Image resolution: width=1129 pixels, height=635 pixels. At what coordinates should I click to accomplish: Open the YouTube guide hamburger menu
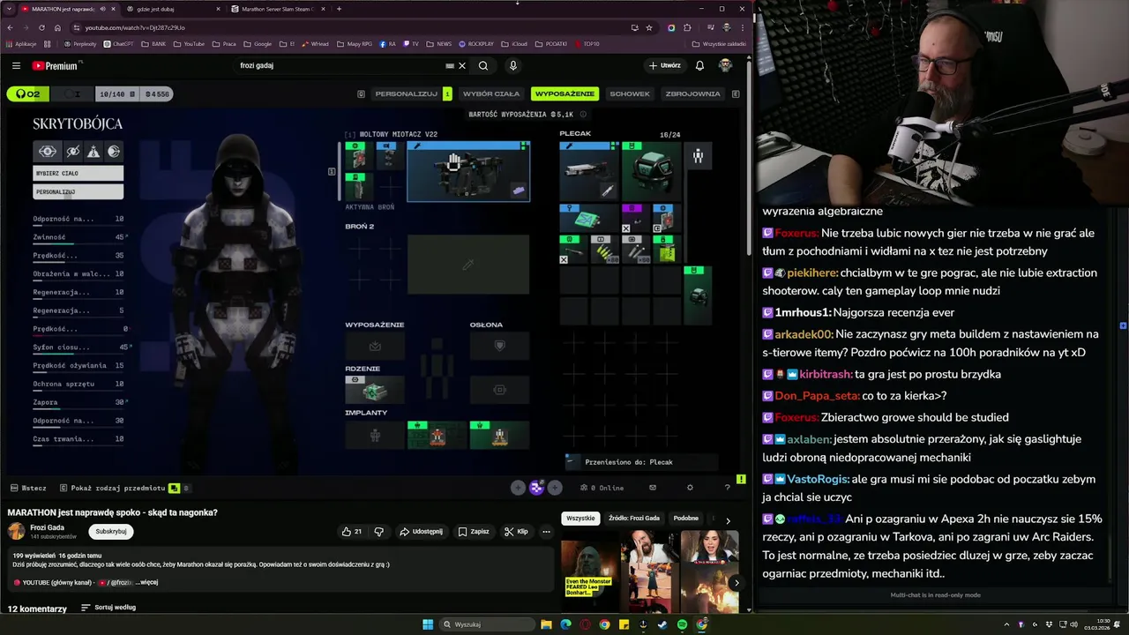tap(16, 65)
